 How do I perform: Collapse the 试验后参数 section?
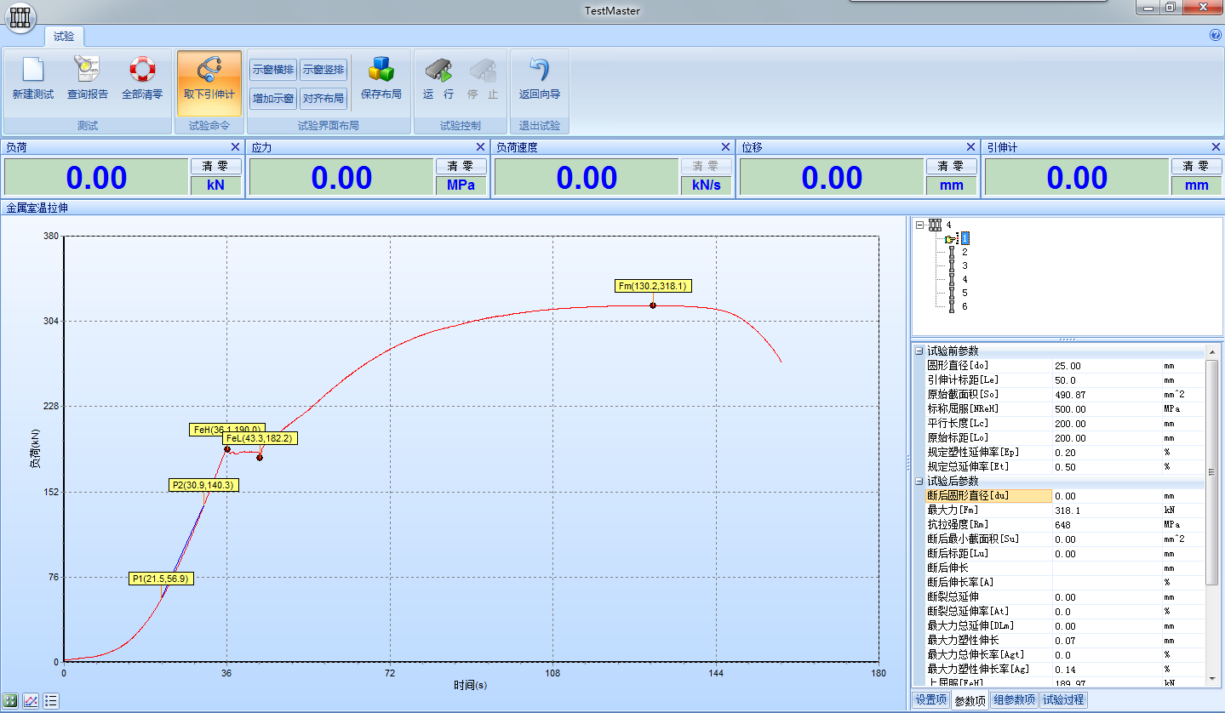pyautogui.click(x=919, y=482)
